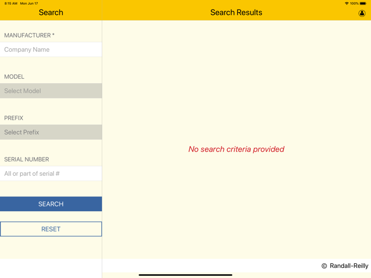Screen dimensions: 371x278
Task: Click the Randall-Reilly copyright text
Action: [344, 266]
